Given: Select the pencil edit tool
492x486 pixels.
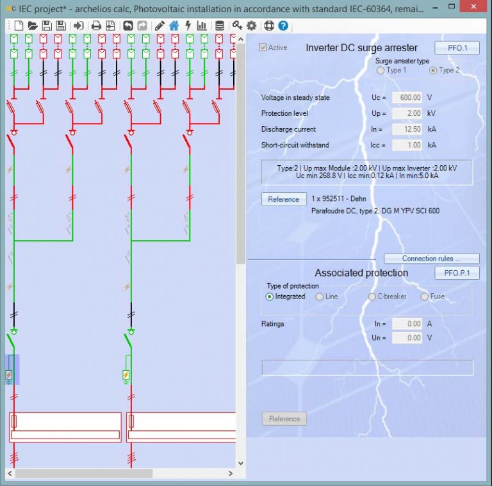Looking at the screenshot, I should (x=160, y=26).
